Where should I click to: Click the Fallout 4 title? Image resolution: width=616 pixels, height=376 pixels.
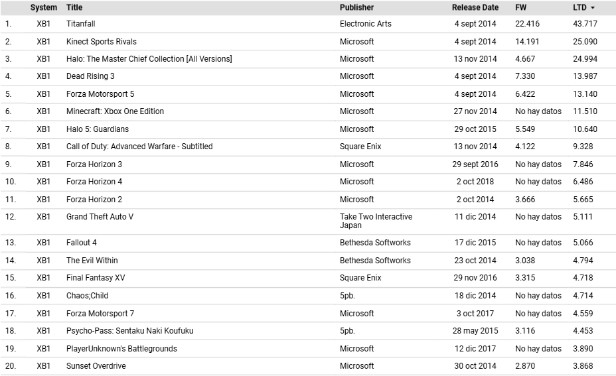click(x=82, y=243)
